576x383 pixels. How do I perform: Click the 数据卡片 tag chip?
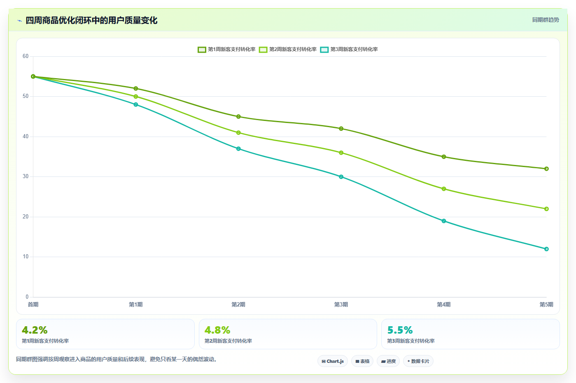(x=418, y=361)
